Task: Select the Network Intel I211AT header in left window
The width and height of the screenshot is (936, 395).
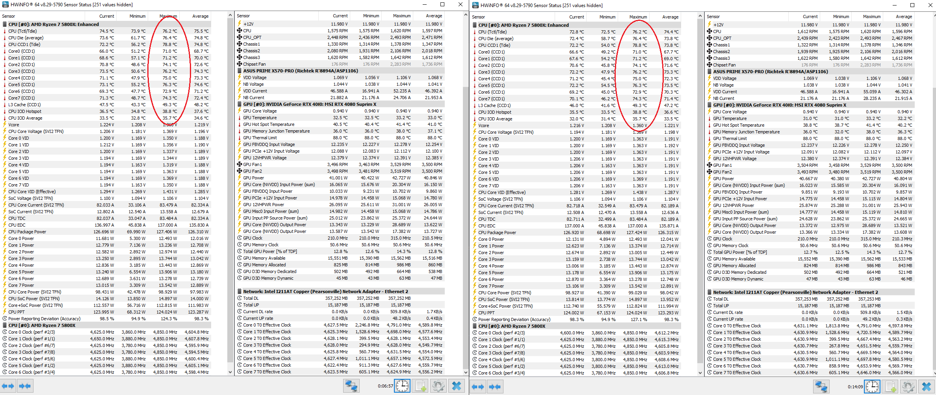Action: click(340, 292)
